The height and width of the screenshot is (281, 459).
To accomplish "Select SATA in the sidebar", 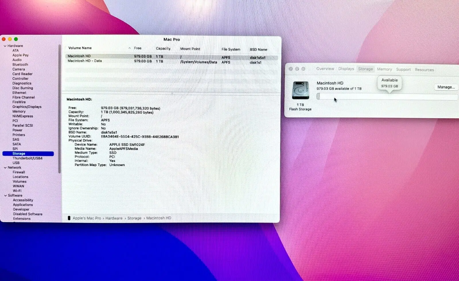I will (x=17, y=144).
